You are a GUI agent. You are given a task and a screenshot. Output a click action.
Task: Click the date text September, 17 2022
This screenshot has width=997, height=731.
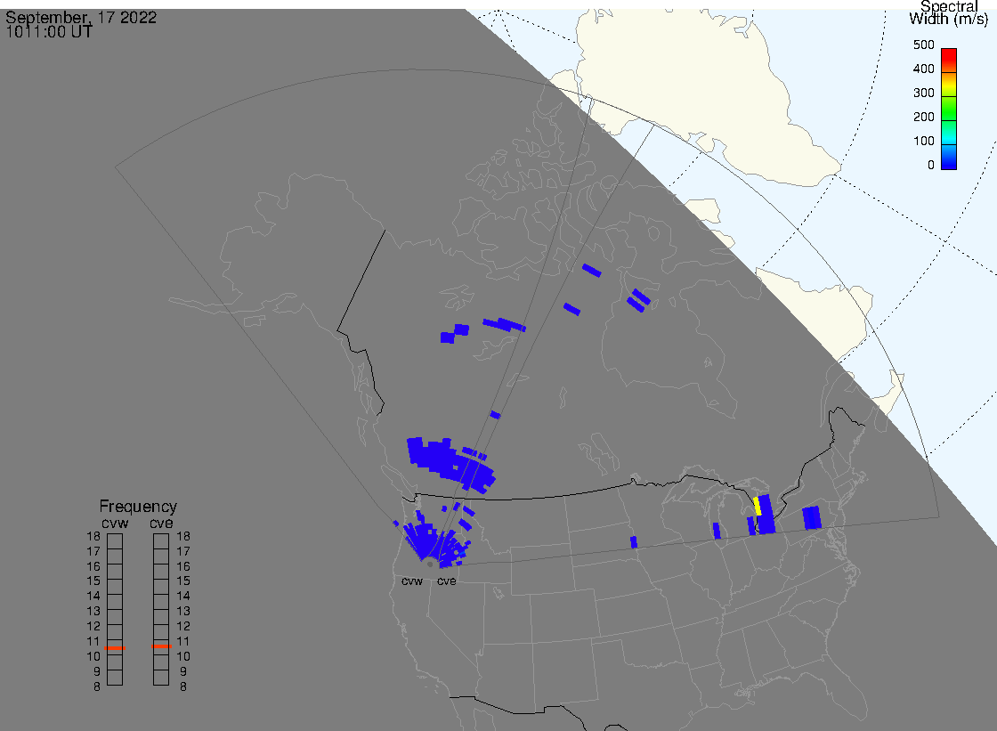pyautogui.click(x=81, y=17)
